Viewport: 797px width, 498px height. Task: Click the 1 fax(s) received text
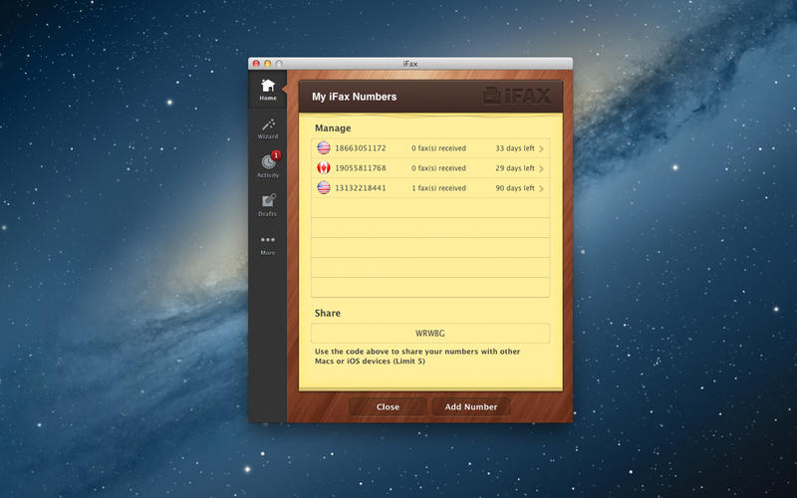point(438,187)
